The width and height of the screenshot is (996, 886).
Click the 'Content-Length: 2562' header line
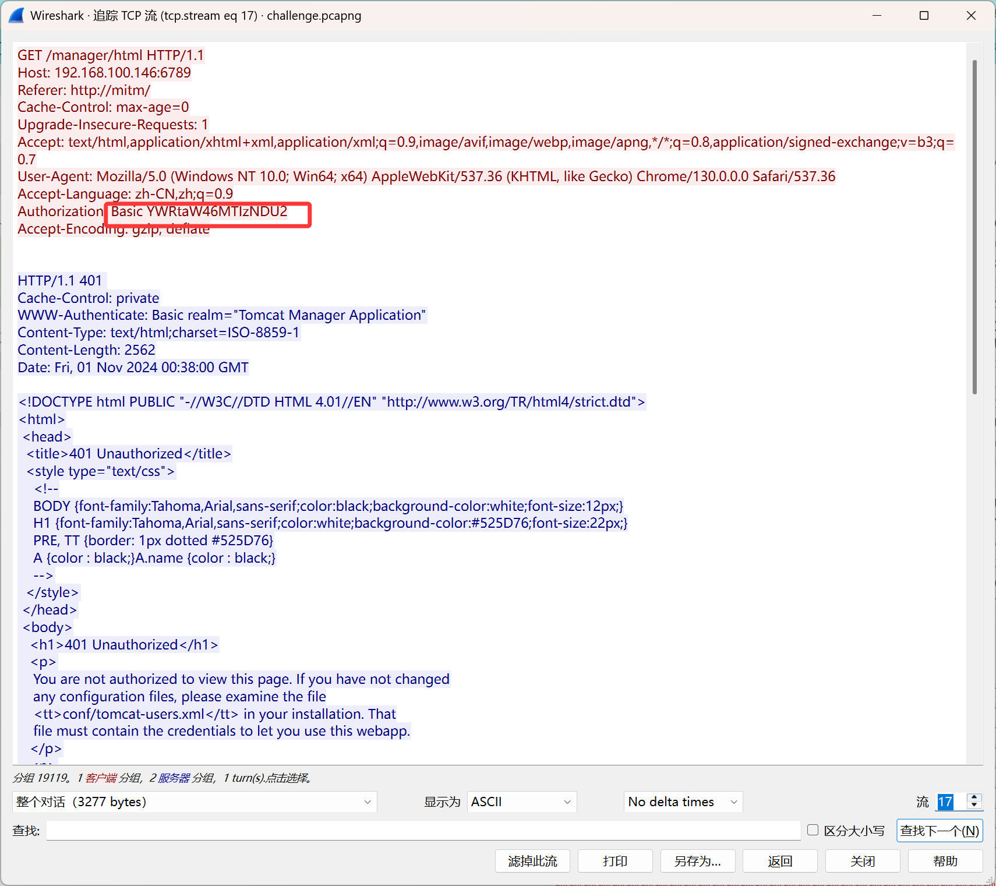tap(87, 350)
